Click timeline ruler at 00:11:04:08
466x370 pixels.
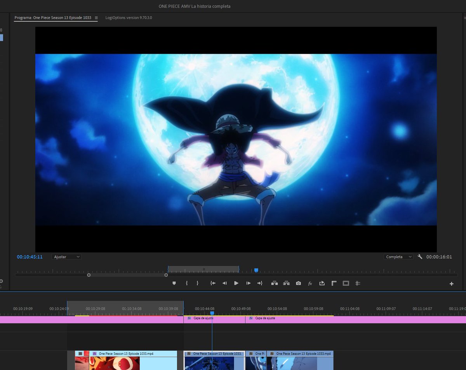pos(349,309)
